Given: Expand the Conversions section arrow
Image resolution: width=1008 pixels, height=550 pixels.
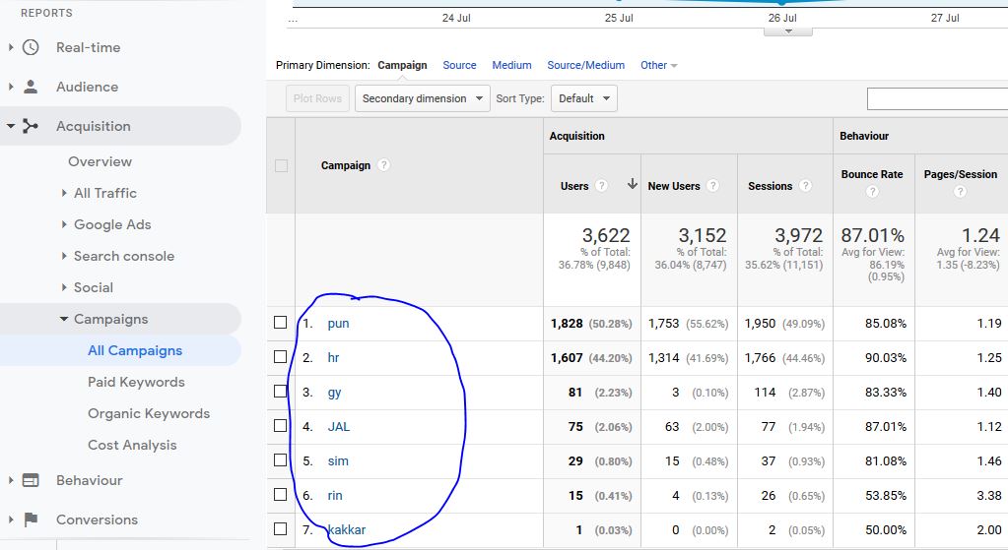Looking at the screenshot, I should tap(10, 519).
